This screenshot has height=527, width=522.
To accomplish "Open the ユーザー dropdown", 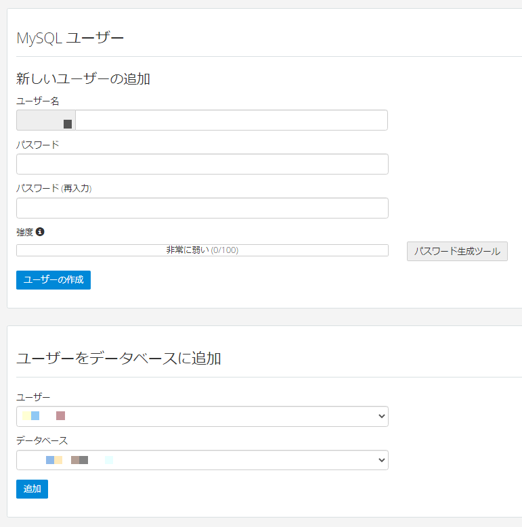I will [x=202, y=417].
